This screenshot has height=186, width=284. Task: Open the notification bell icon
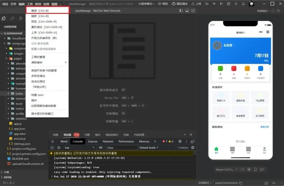coord(243,4)
